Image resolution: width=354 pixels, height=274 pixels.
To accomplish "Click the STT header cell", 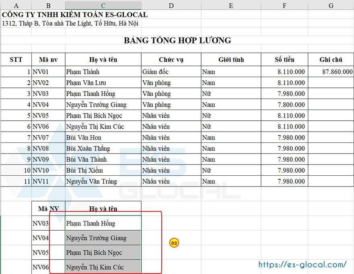I will [x=16, y=59].
